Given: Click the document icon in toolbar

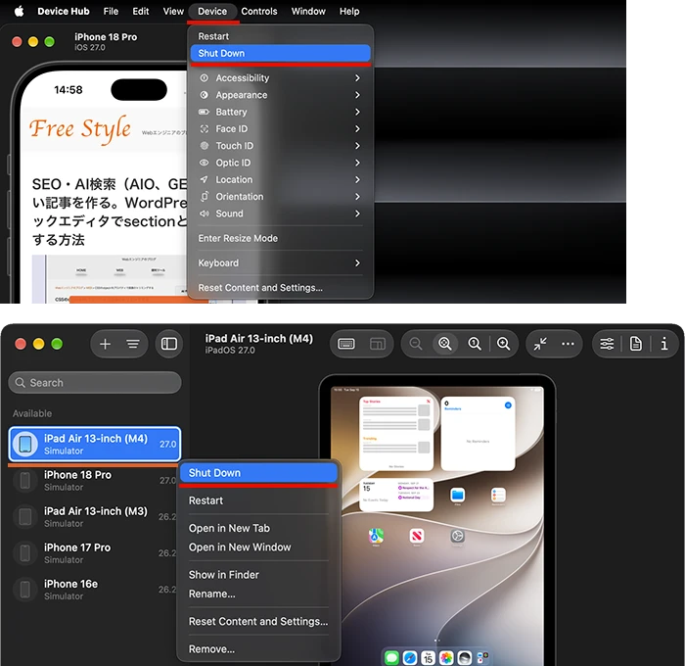Looking at the screenshot, I should (636, 344).
